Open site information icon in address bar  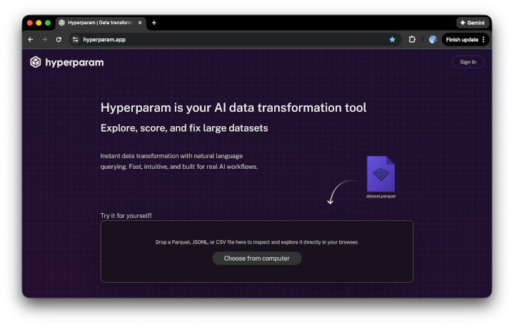pos(76,40)
